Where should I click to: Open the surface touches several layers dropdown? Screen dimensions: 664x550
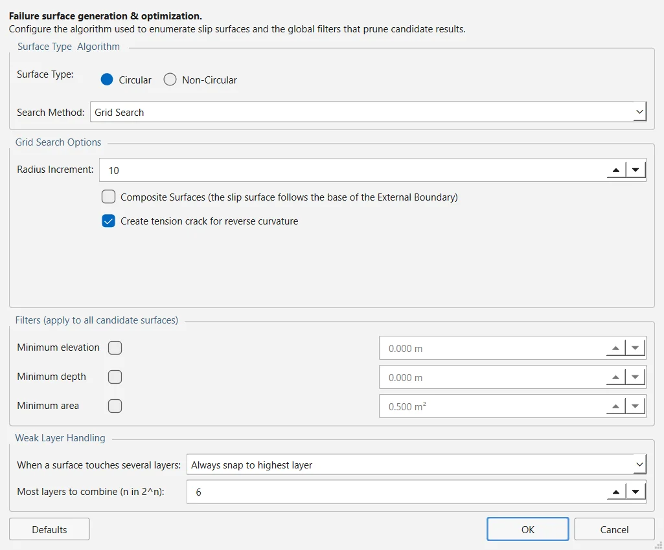click(x=417, y=465)
